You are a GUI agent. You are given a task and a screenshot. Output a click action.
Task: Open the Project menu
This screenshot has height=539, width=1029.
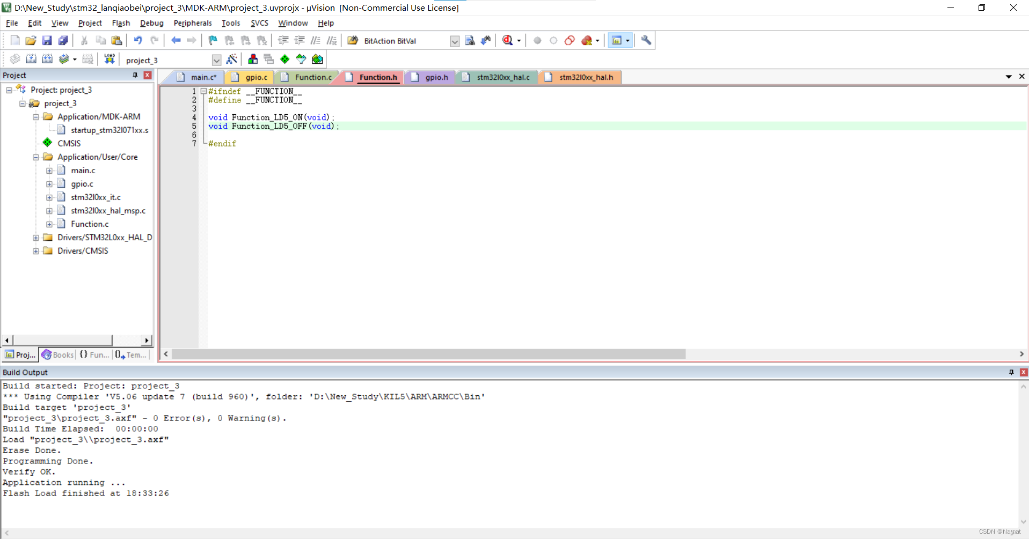point(90,23)
